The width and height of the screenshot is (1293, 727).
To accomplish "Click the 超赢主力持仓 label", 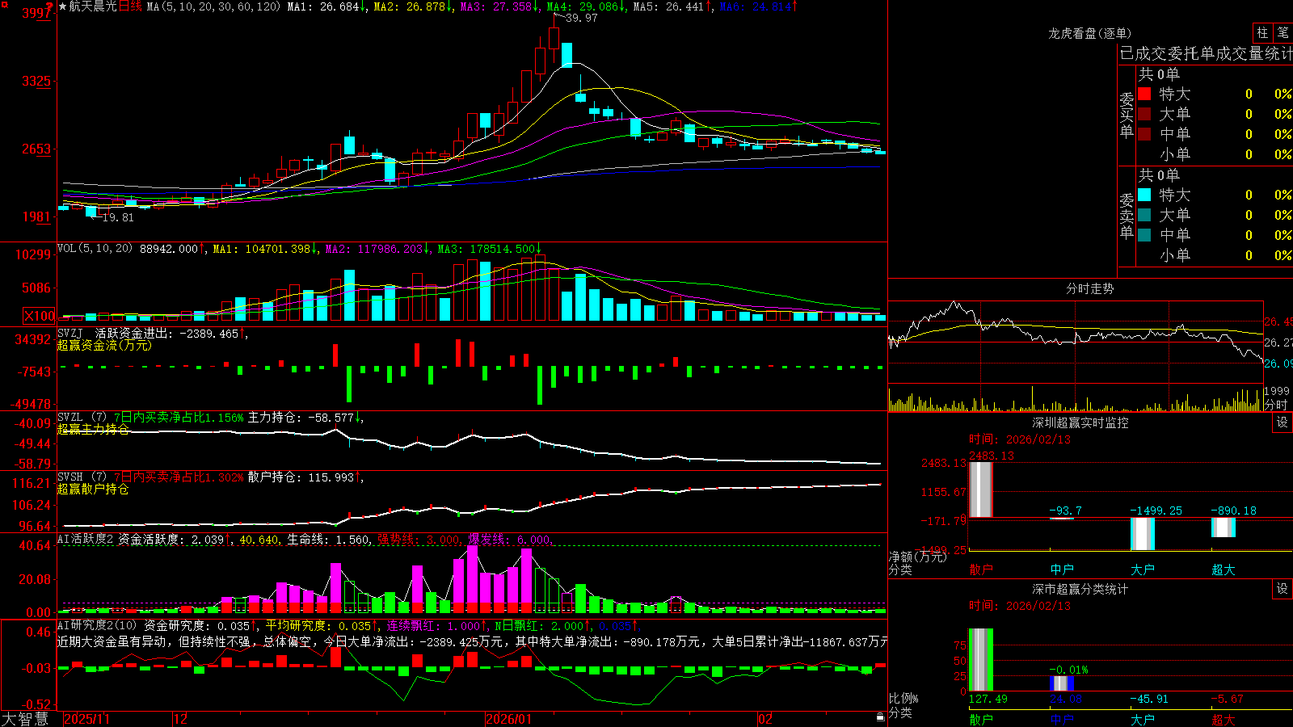I will point(93,429).
